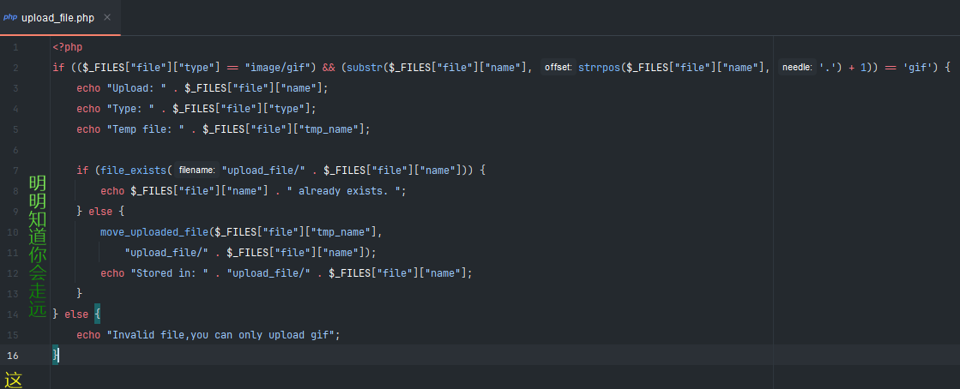960x389 pixels.
Task: Select the upload_file.php tab label
Action: pos(57,17)
